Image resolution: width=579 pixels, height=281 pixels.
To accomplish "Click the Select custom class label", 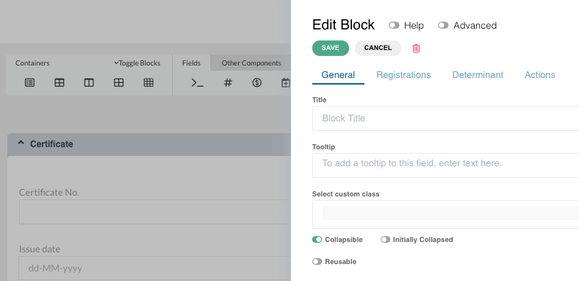I will click(345, 194).
